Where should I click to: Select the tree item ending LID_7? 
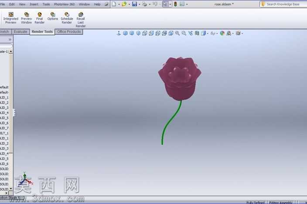pyautogui.click(x=4, y=128)
